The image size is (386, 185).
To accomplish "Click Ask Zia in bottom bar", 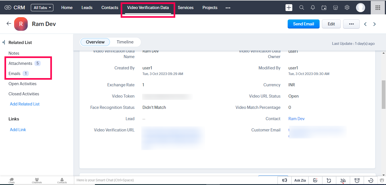I will pos(300,180).
